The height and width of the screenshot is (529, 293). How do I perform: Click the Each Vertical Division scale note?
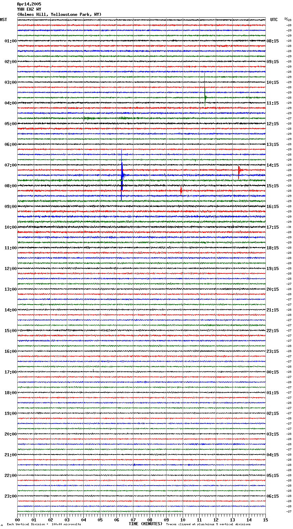pos(44,525)
